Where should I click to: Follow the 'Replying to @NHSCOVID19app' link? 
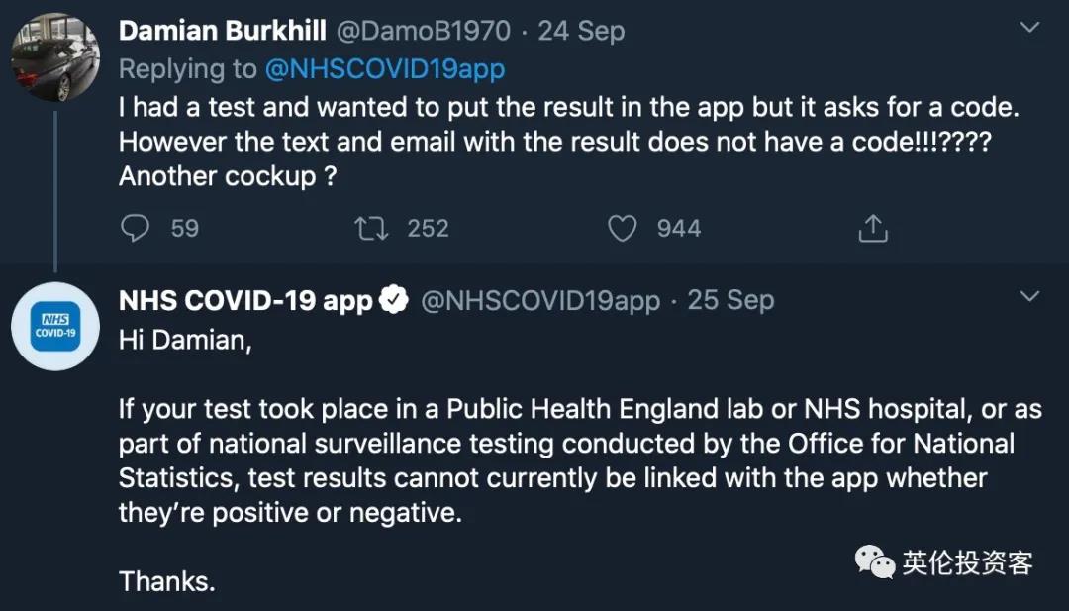pos(384,68)
